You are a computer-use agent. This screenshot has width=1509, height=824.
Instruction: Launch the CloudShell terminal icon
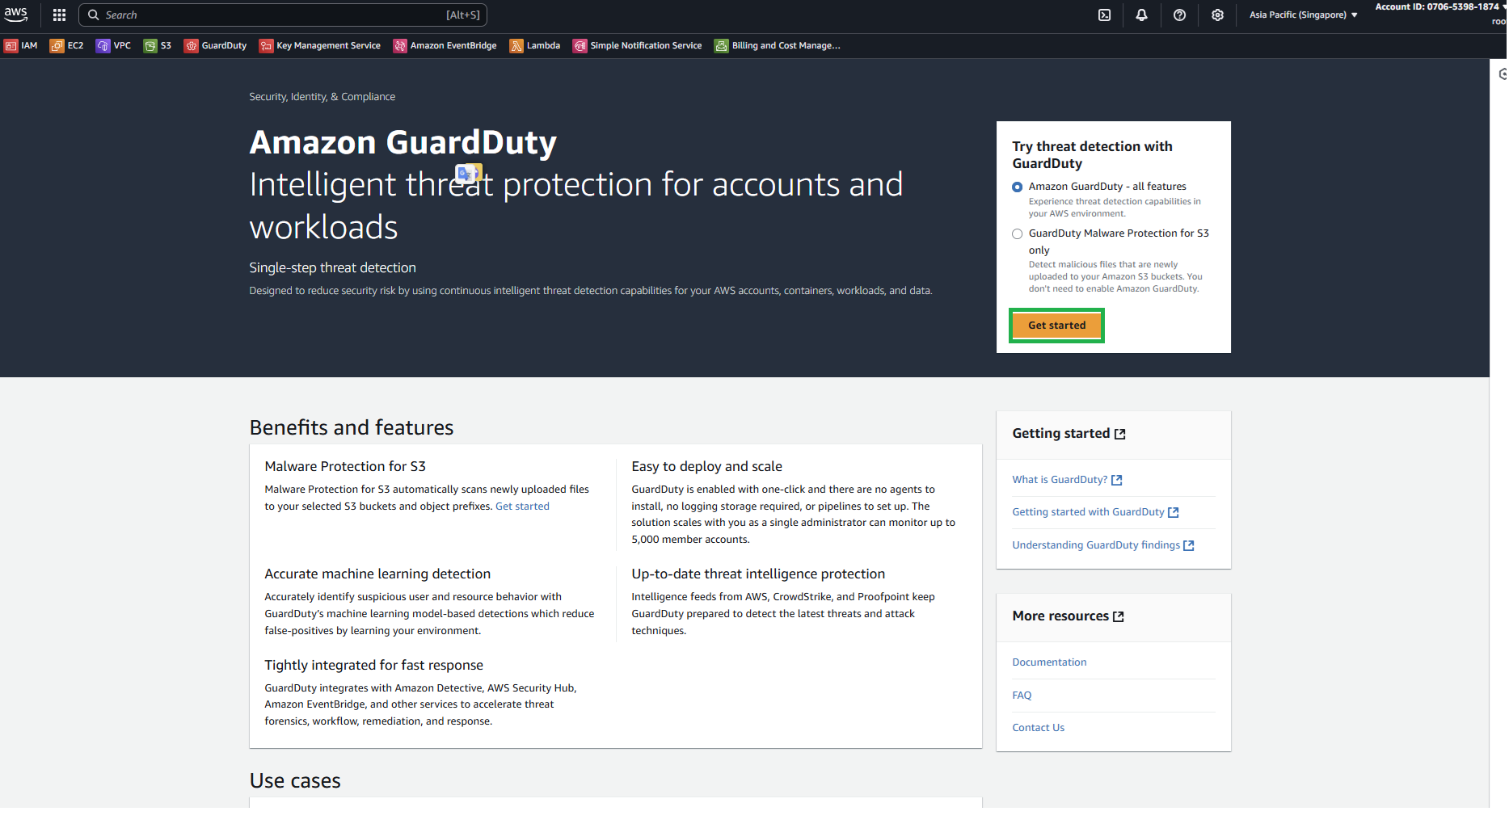[1104, 15]
